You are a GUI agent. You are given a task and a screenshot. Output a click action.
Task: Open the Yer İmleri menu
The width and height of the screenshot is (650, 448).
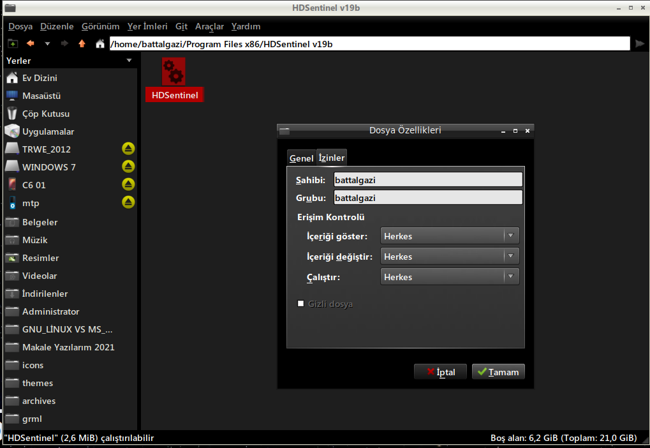pos(147,27)
